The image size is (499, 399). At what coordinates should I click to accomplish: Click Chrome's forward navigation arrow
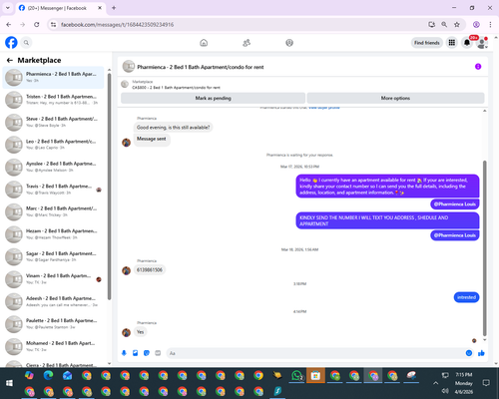click(x=22, y=25)
